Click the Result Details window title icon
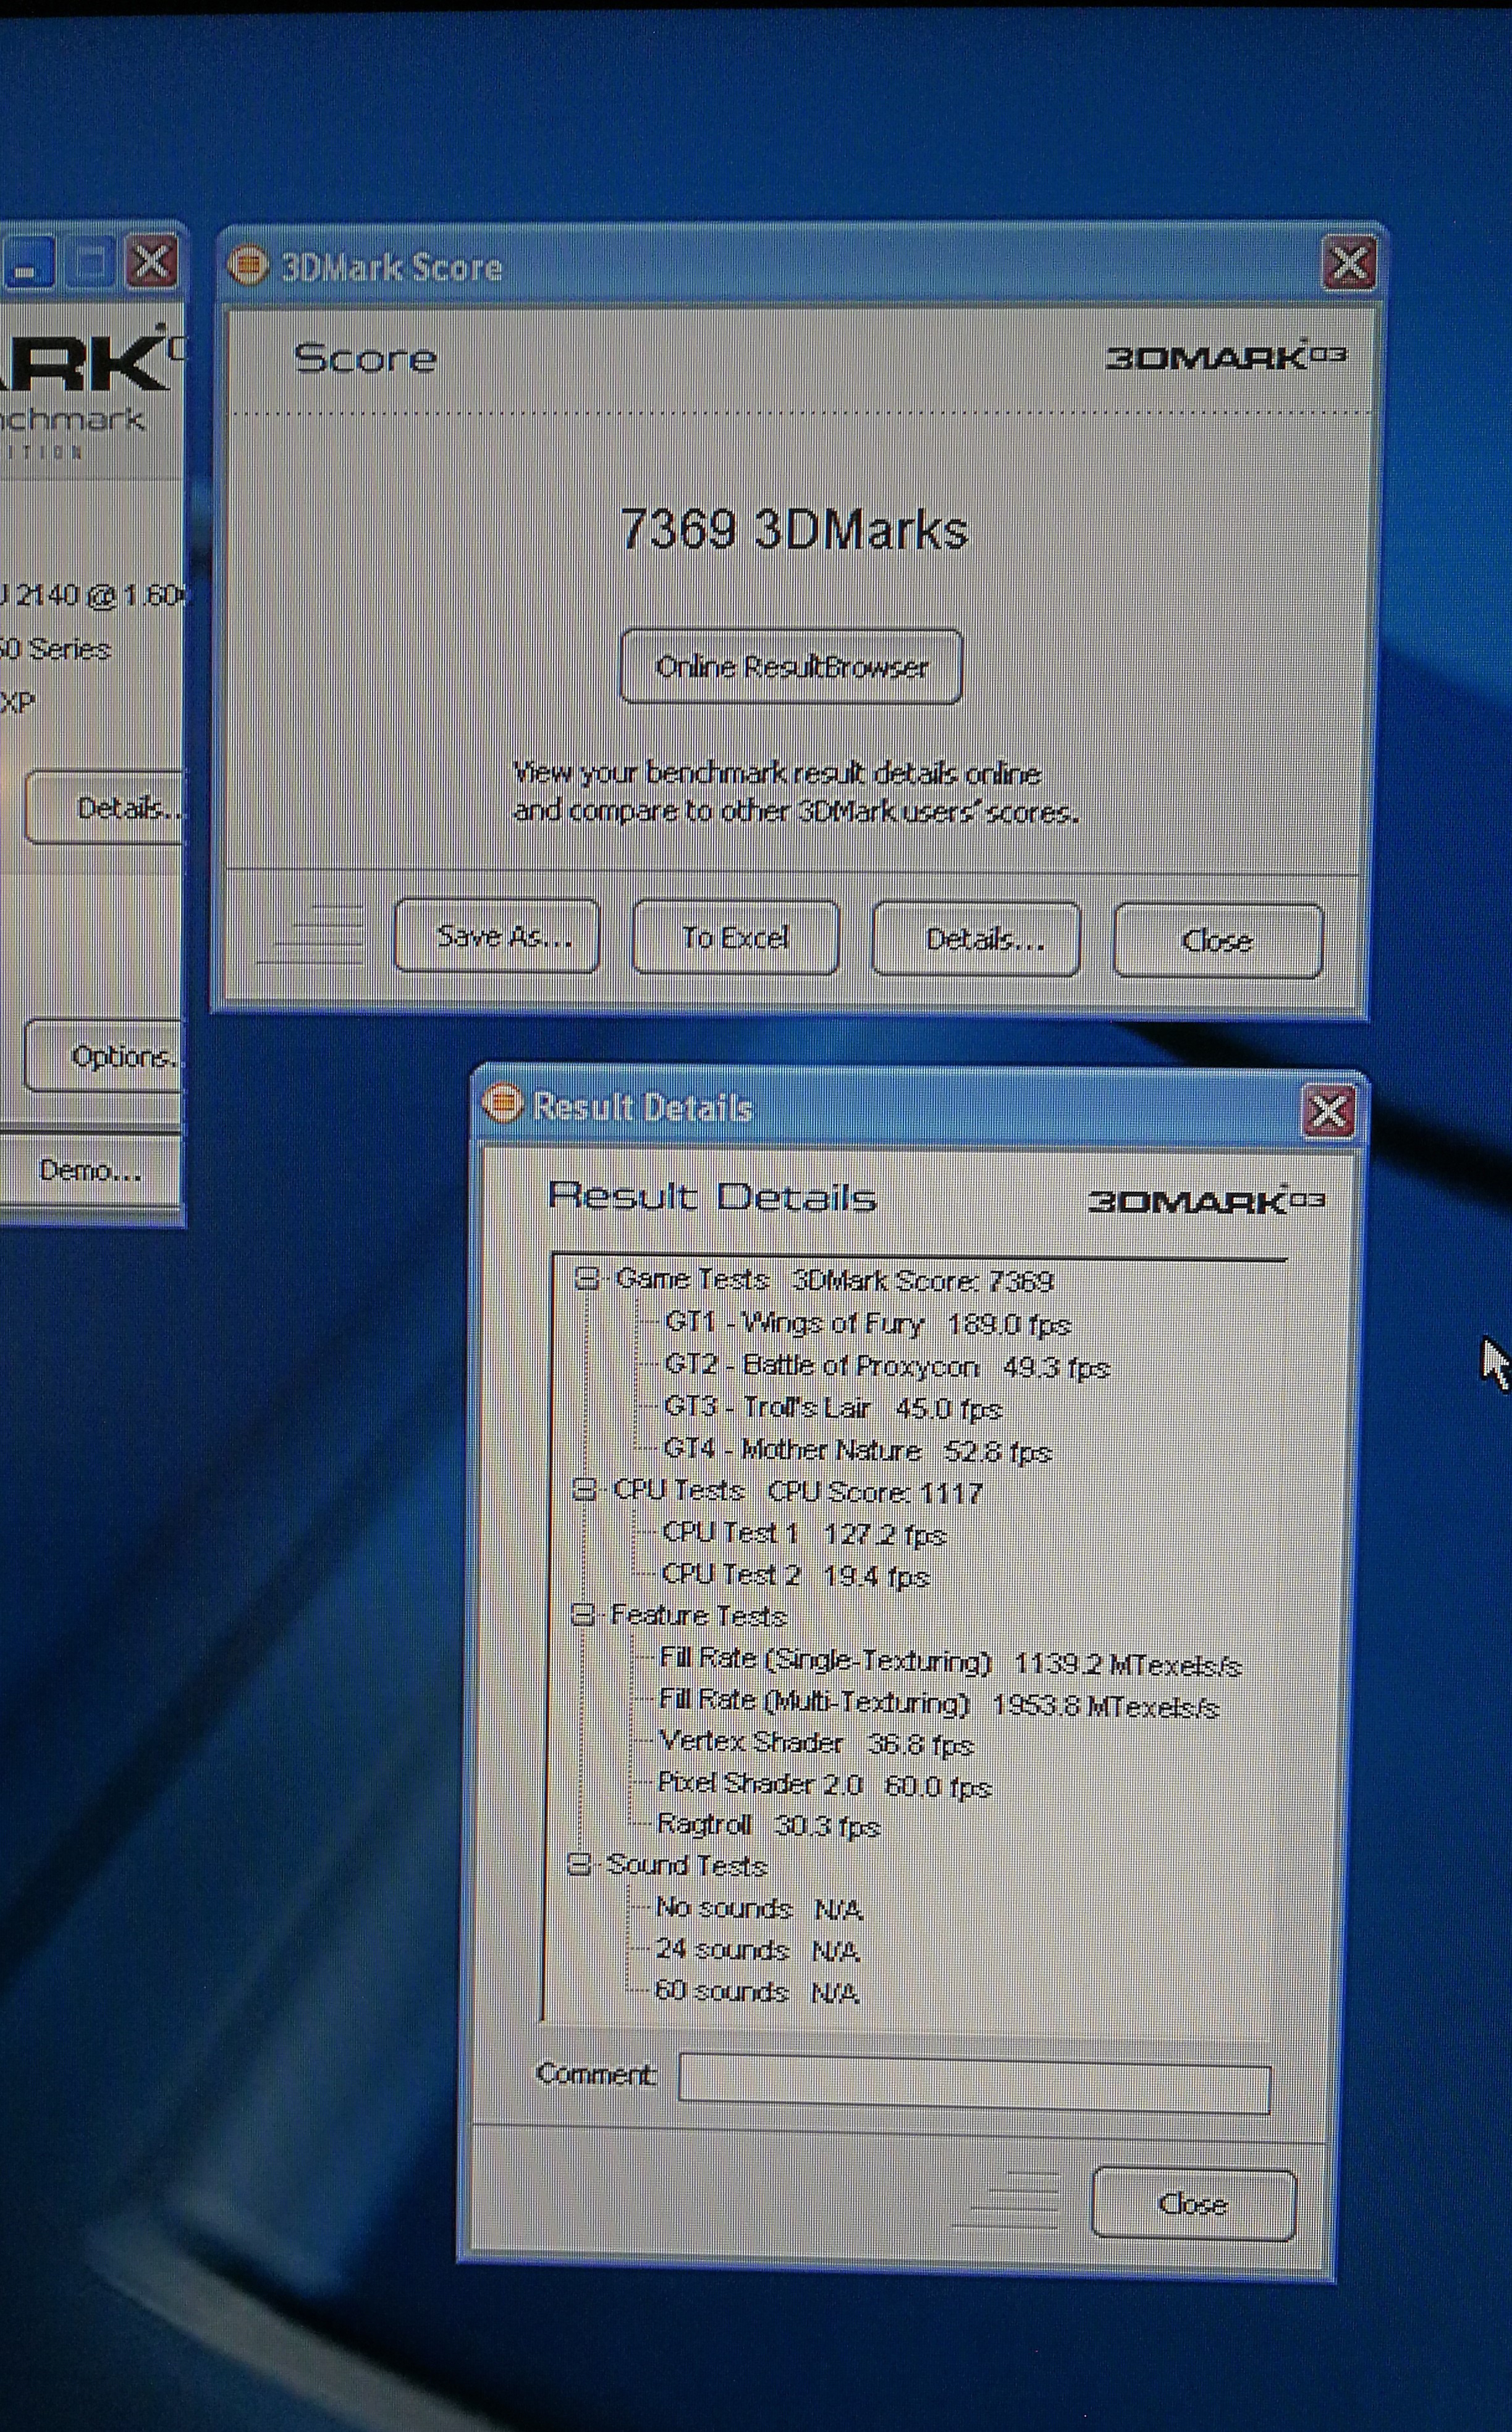 point(502,1105)
